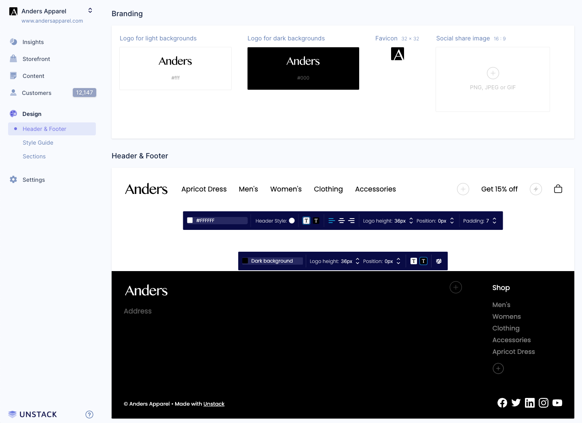Select the dark text style in header toolbar

tap(316, 221)
